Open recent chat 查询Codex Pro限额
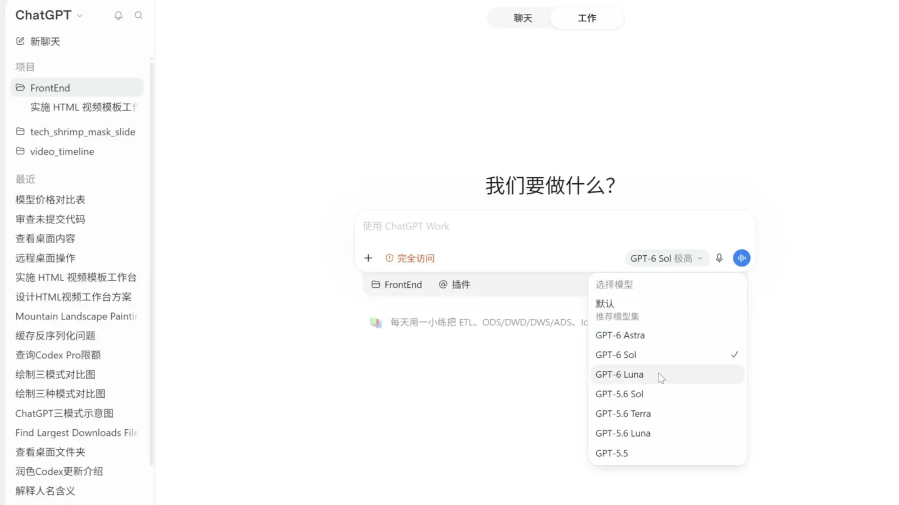 tap(58, 355)
